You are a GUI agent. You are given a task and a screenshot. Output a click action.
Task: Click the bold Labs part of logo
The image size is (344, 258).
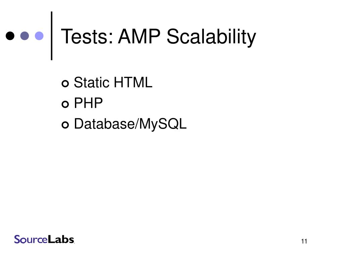[61, 239]
